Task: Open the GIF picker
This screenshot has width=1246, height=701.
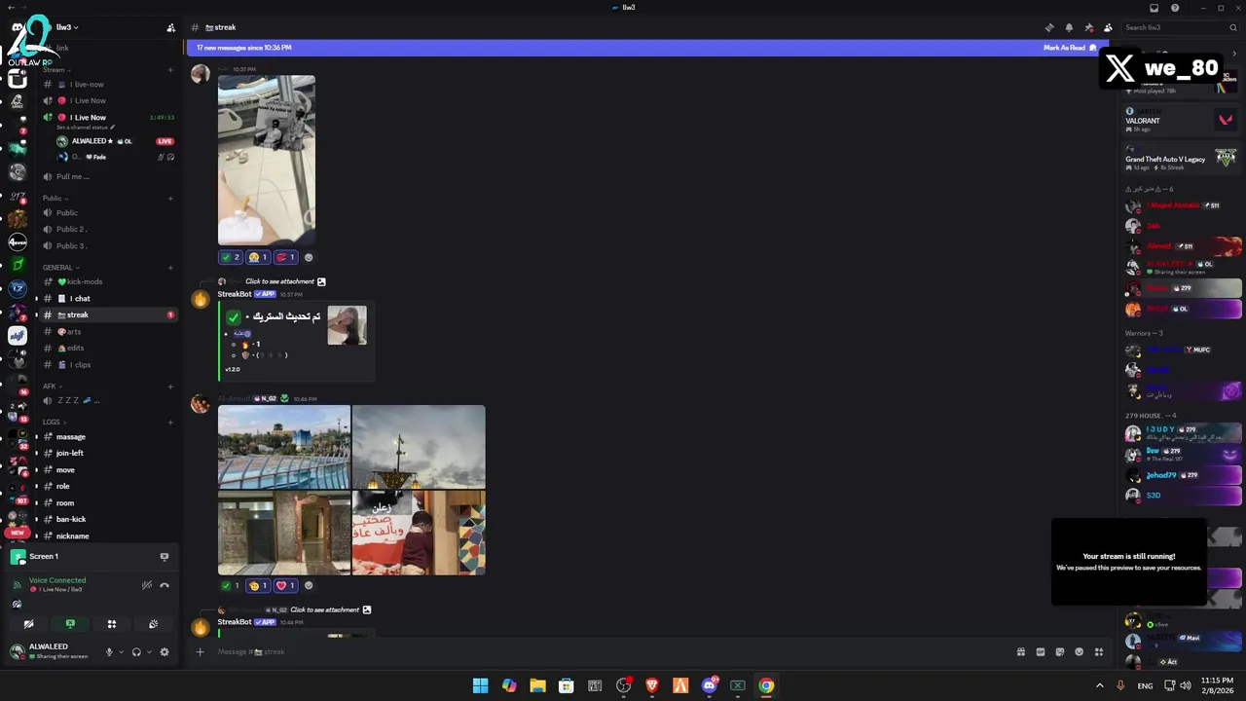Action: pos(1040,651)
